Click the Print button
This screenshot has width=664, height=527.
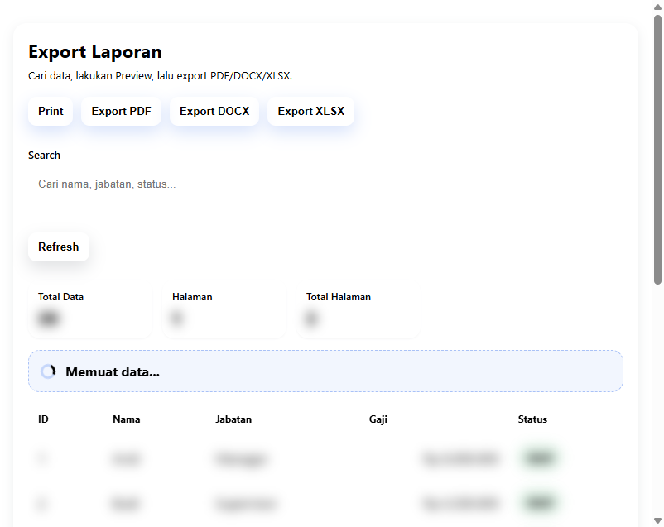tap(51, 111)
